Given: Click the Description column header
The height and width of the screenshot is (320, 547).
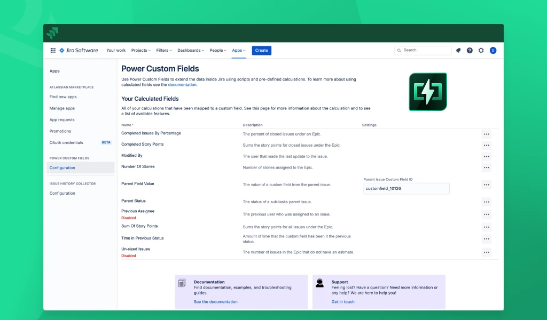Looking at the screenshot, I should [x=253, y=125].
